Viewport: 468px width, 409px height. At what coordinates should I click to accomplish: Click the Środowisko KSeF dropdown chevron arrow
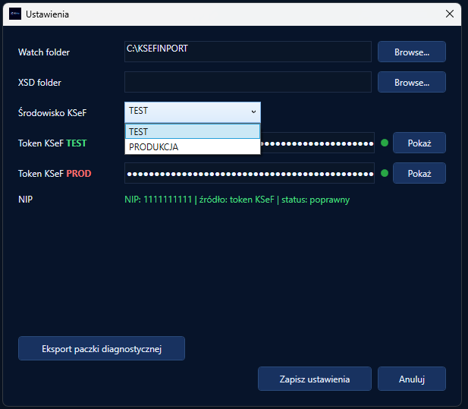pyautogui.click(x=253, y=112)
